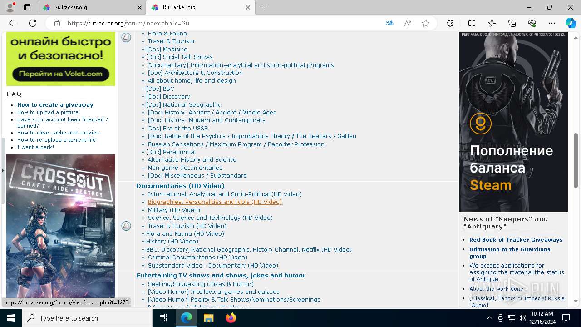This screenshot has height=327, width=581.
Task: Open How to upload a picture
Action: [x=48, y=112]
